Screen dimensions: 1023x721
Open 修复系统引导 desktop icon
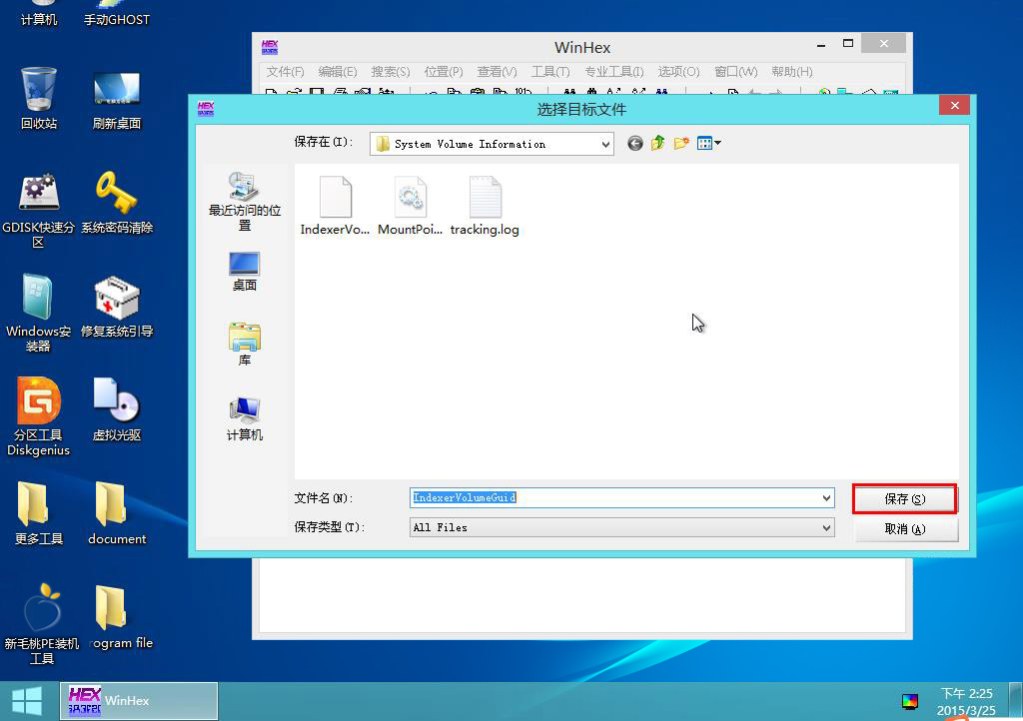117,307
